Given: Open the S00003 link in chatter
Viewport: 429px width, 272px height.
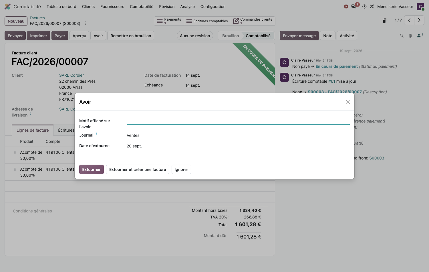Looking at the screenshot, I should 377,158.
